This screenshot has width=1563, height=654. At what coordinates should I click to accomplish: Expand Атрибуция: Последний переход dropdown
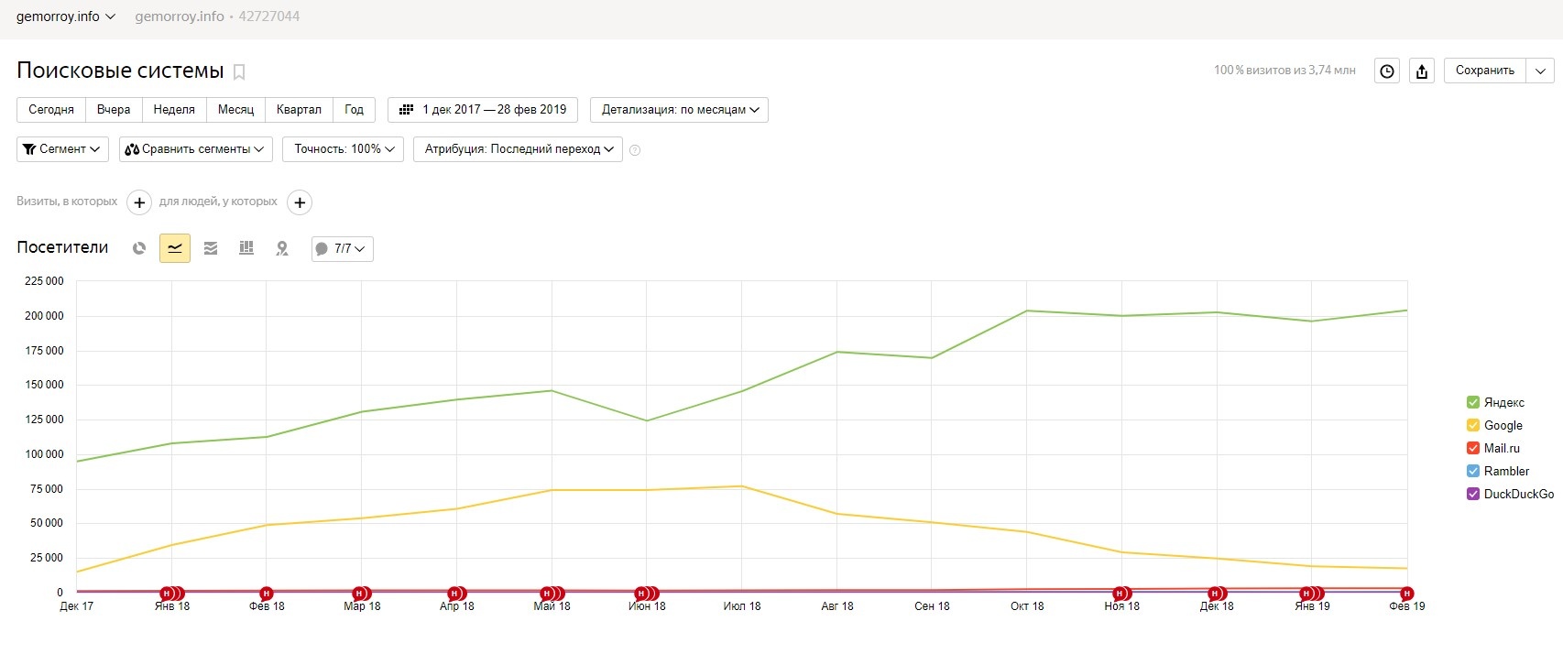[518, 149]
